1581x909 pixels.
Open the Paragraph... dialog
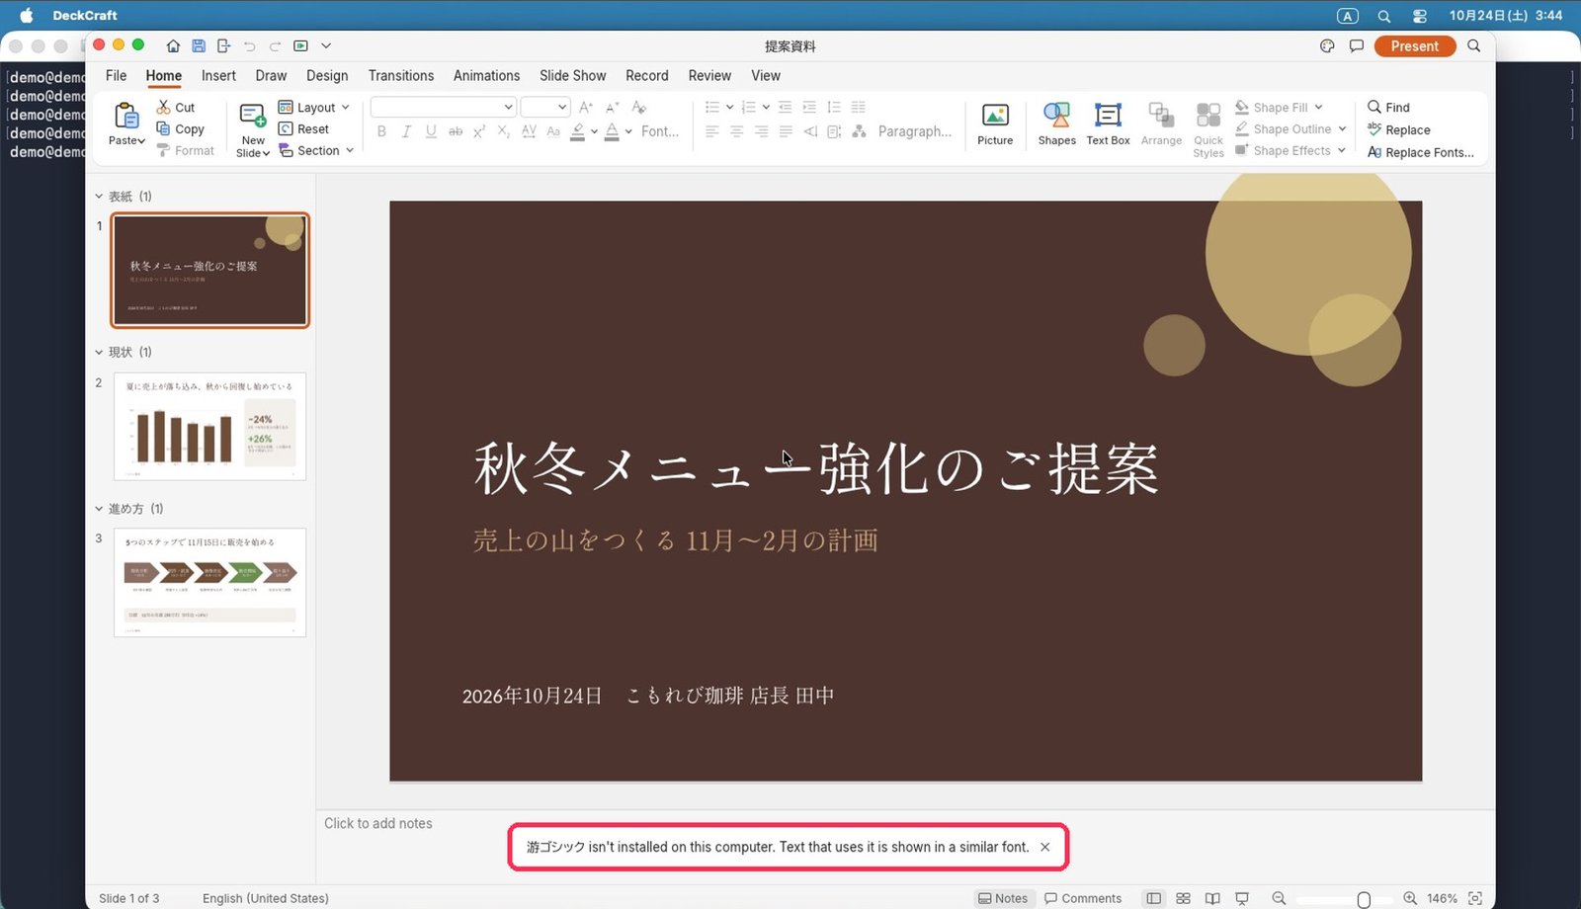tap(915, 131)
